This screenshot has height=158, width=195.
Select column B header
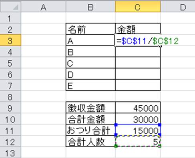pos(90,7)
